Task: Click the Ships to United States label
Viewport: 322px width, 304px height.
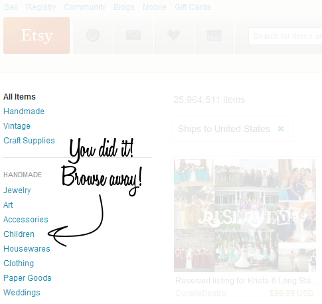Action: coord(224,129)
